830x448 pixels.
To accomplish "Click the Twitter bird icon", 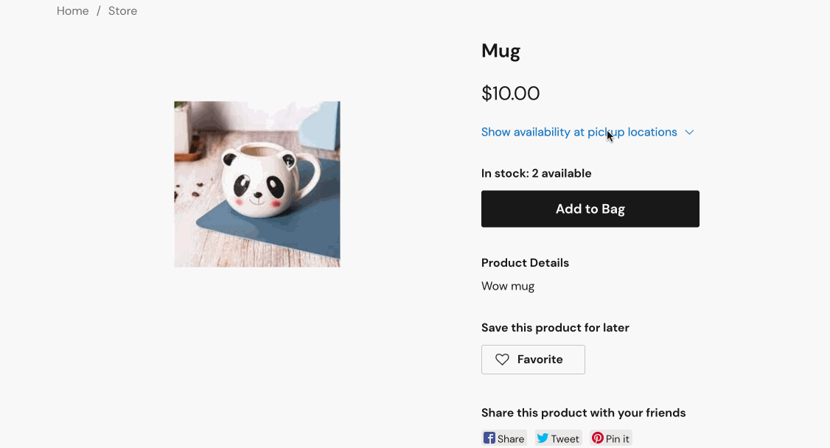I will 543,438.
